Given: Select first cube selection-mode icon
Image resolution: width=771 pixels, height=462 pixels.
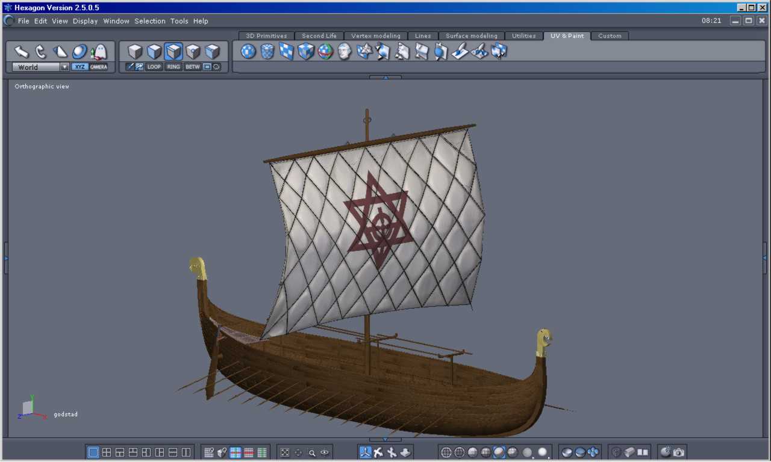Looking at the screenshot, I should tap(135, 52).
